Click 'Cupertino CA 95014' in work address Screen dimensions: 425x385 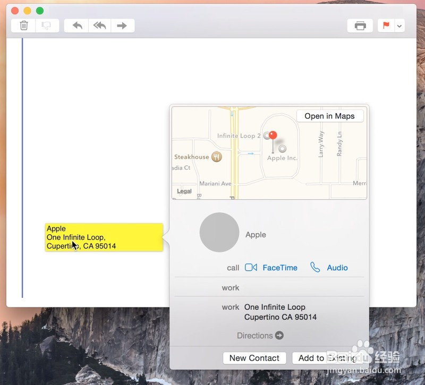pyautogui.click(x=280, y=317)
